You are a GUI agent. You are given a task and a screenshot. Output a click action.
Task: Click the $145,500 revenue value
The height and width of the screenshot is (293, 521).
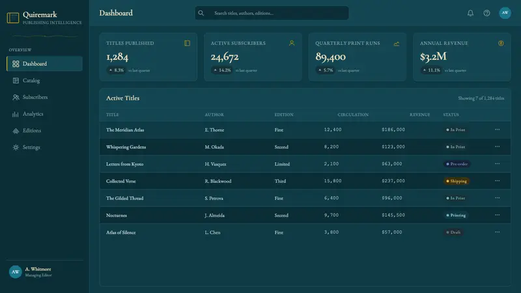pos(393,216)
